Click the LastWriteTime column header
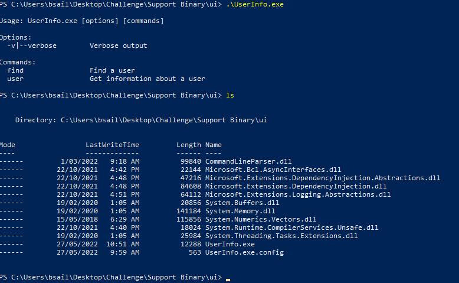The width and height of the screenshot is (459, 283). coord(113,145)
